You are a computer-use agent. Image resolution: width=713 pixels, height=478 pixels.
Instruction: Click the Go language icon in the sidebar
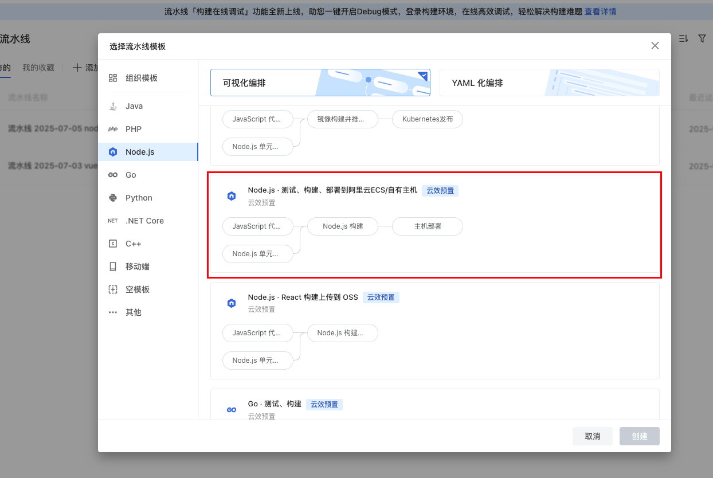tap(113, 175)
